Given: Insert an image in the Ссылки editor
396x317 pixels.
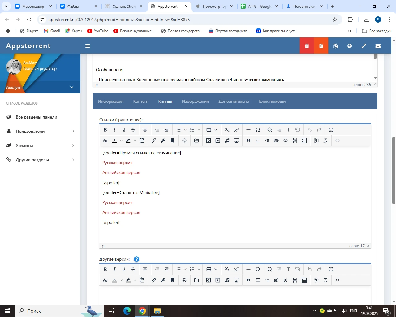Looking at the screenshot, I should point(209,141).
